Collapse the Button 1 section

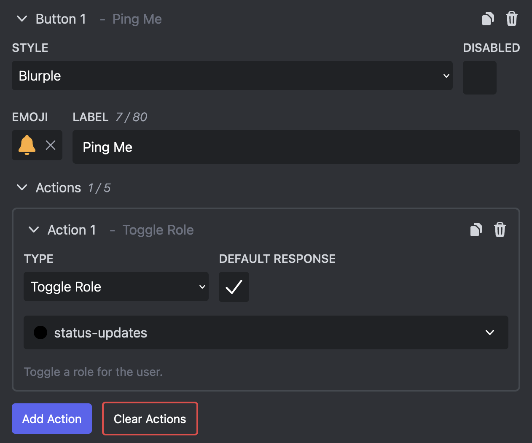tap(21, 19)
